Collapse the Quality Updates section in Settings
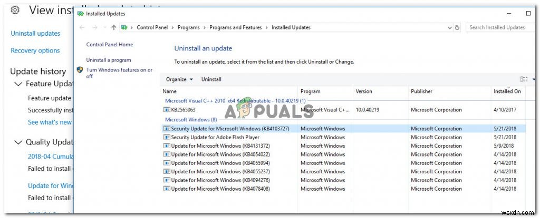 [x=18, y=142]
